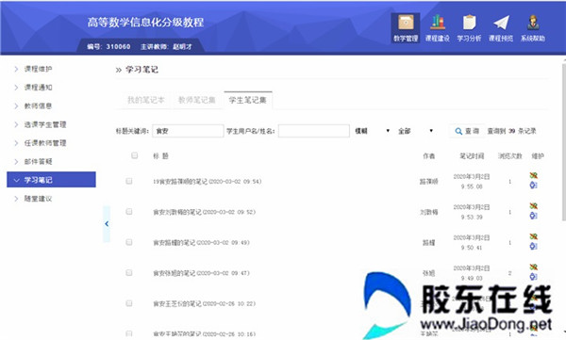Open the note titled with 09:52 timestamp
The height and width of the screenshot is (340, 566).
tap(205, 212)
